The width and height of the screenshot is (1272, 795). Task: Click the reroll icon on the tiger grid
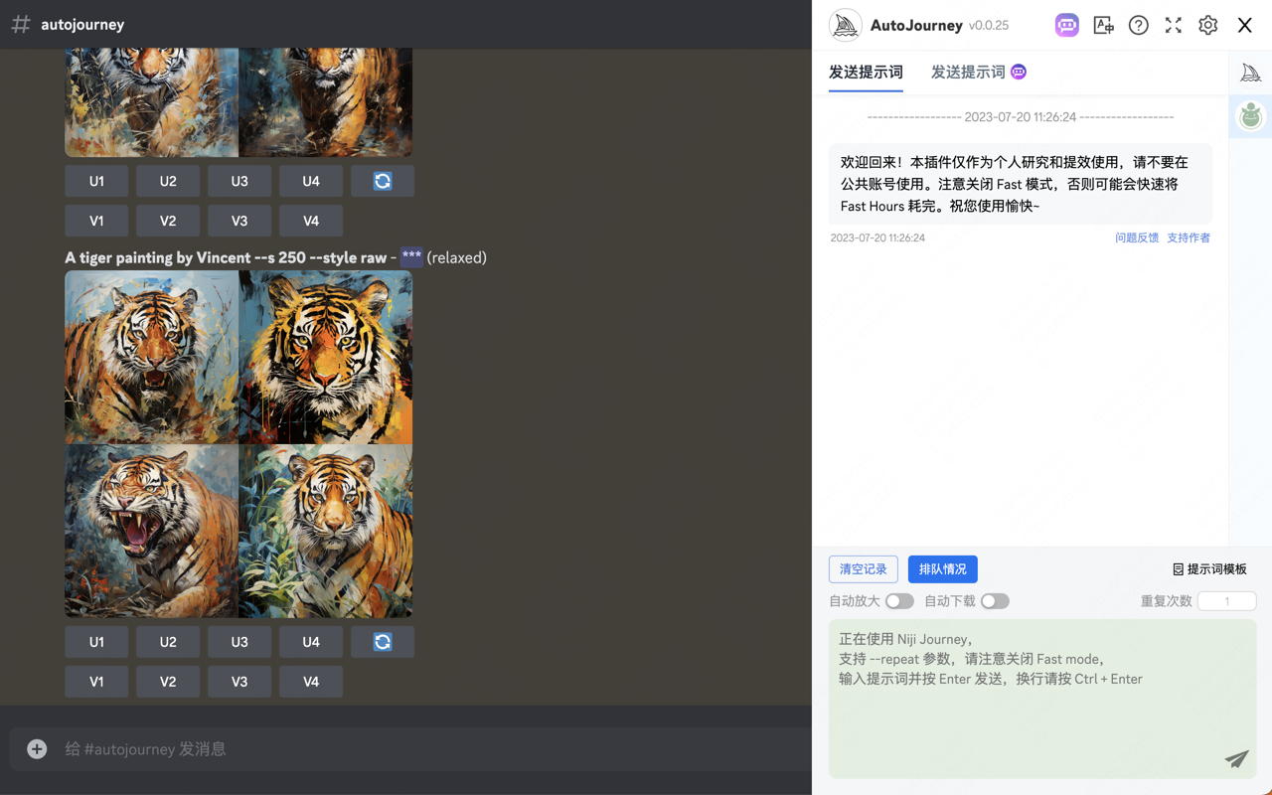pos(382,641)
